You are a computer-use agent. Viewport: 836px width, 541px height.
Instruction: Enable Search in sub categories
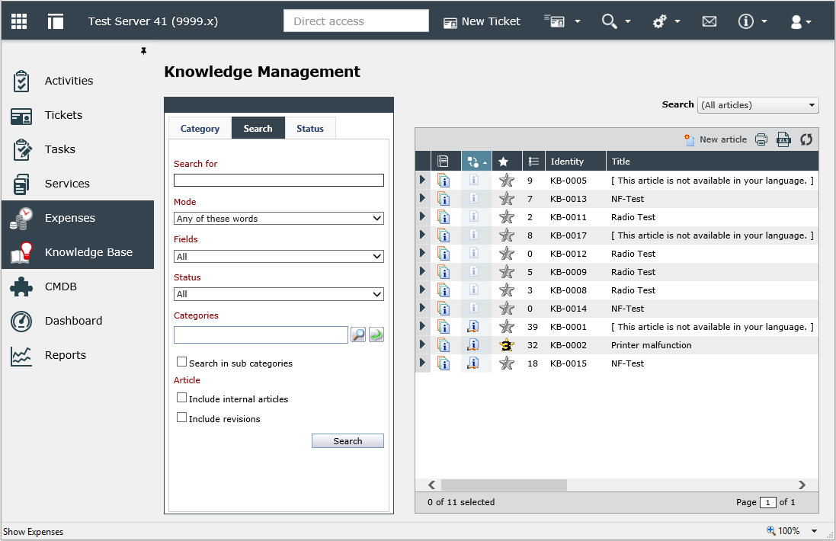coord(182,362)
